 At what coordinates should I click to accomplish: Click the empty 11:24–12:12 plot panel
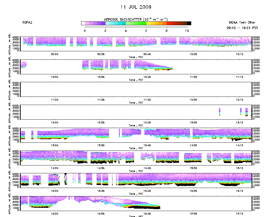click(x=136, y=89)
